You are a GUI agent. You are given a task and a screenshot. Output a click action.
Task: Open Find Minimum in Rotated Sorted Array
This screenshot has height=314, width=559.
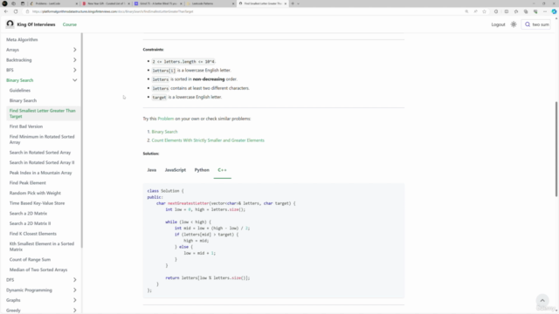(x=42, y=140)
